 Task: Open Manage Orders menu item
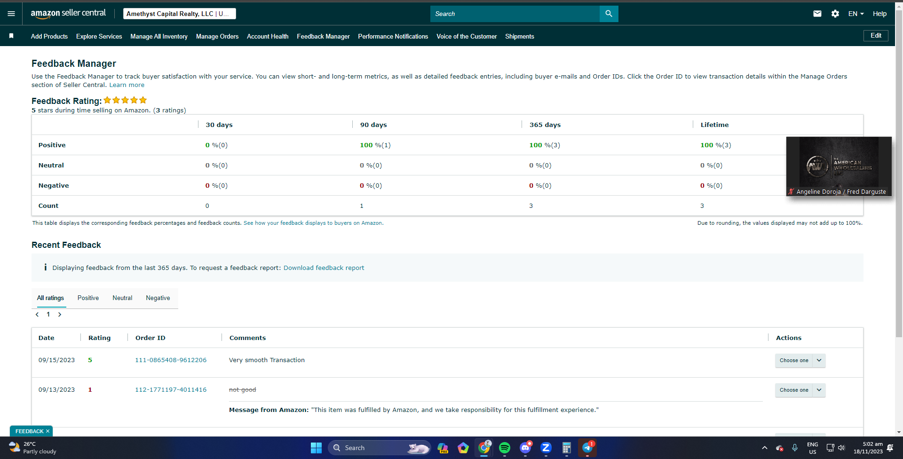point(217,36)
